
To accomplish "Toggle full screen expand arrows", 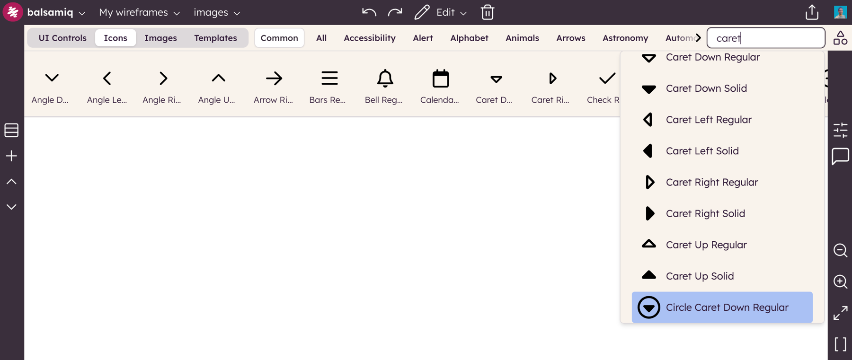I will (x=840, y=313).
